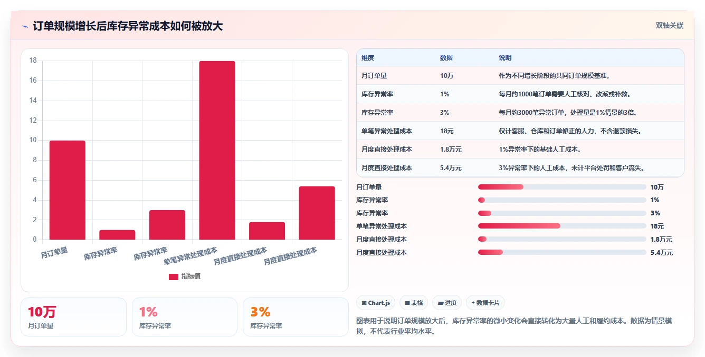The image size is (705, 357).
Task: Click the 指标值 legend label
Action: point(191,276)
